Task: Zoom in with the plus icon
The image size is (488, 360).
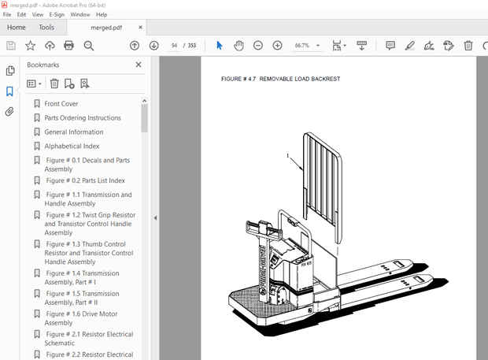Action: pyautogui.click(x=277, y=46)
